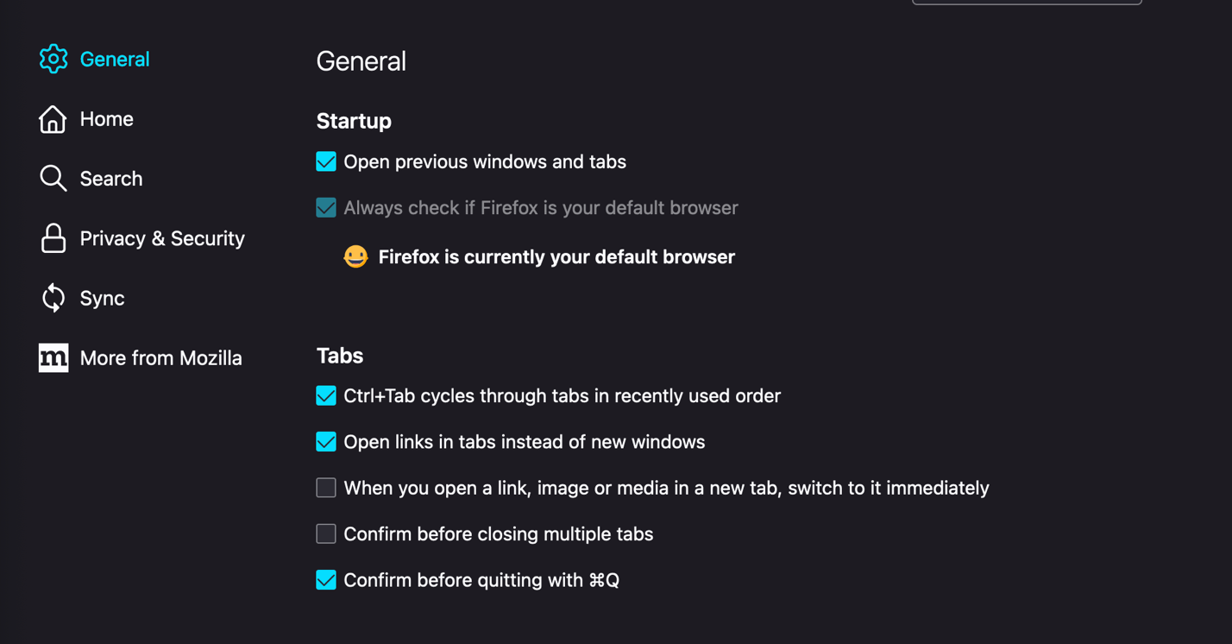Click the Sync arrows icon
The image size is (1232, 644).
[53, 298]
